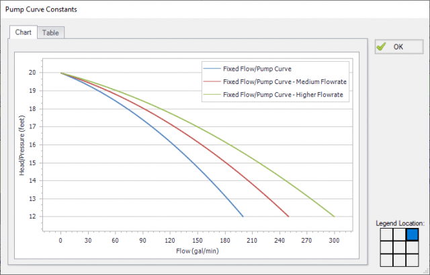Set legend location to bottom-left cell
This screenshot has width=430, height=275.
[387, 260]
